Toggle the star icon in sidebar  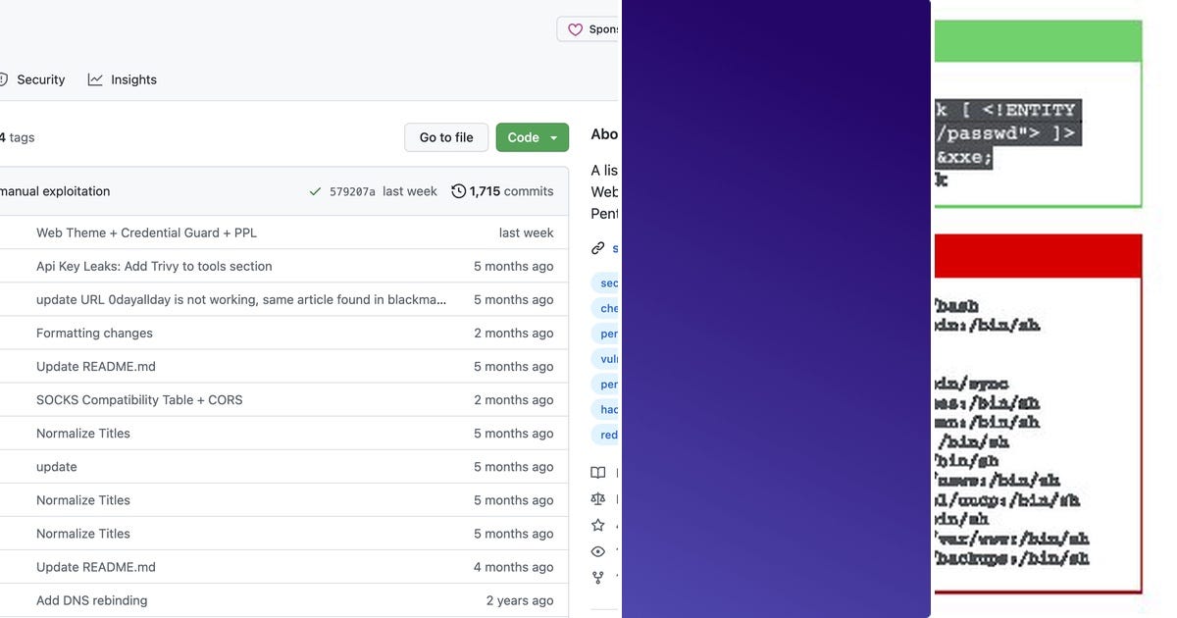click(x=598, y=524)
